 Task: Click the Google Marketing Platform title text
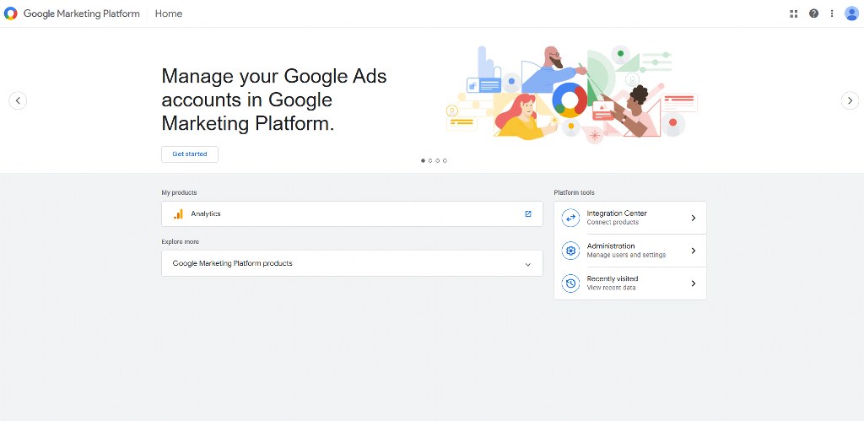coord(82,13)
